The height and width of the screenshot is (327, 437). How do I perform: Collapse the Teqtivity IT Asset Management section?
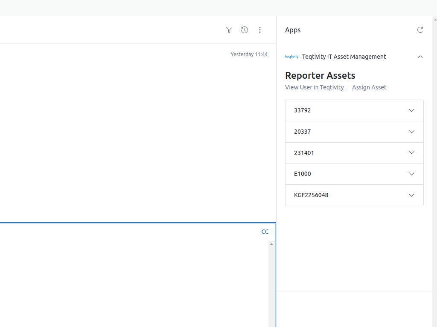point(420,56)
